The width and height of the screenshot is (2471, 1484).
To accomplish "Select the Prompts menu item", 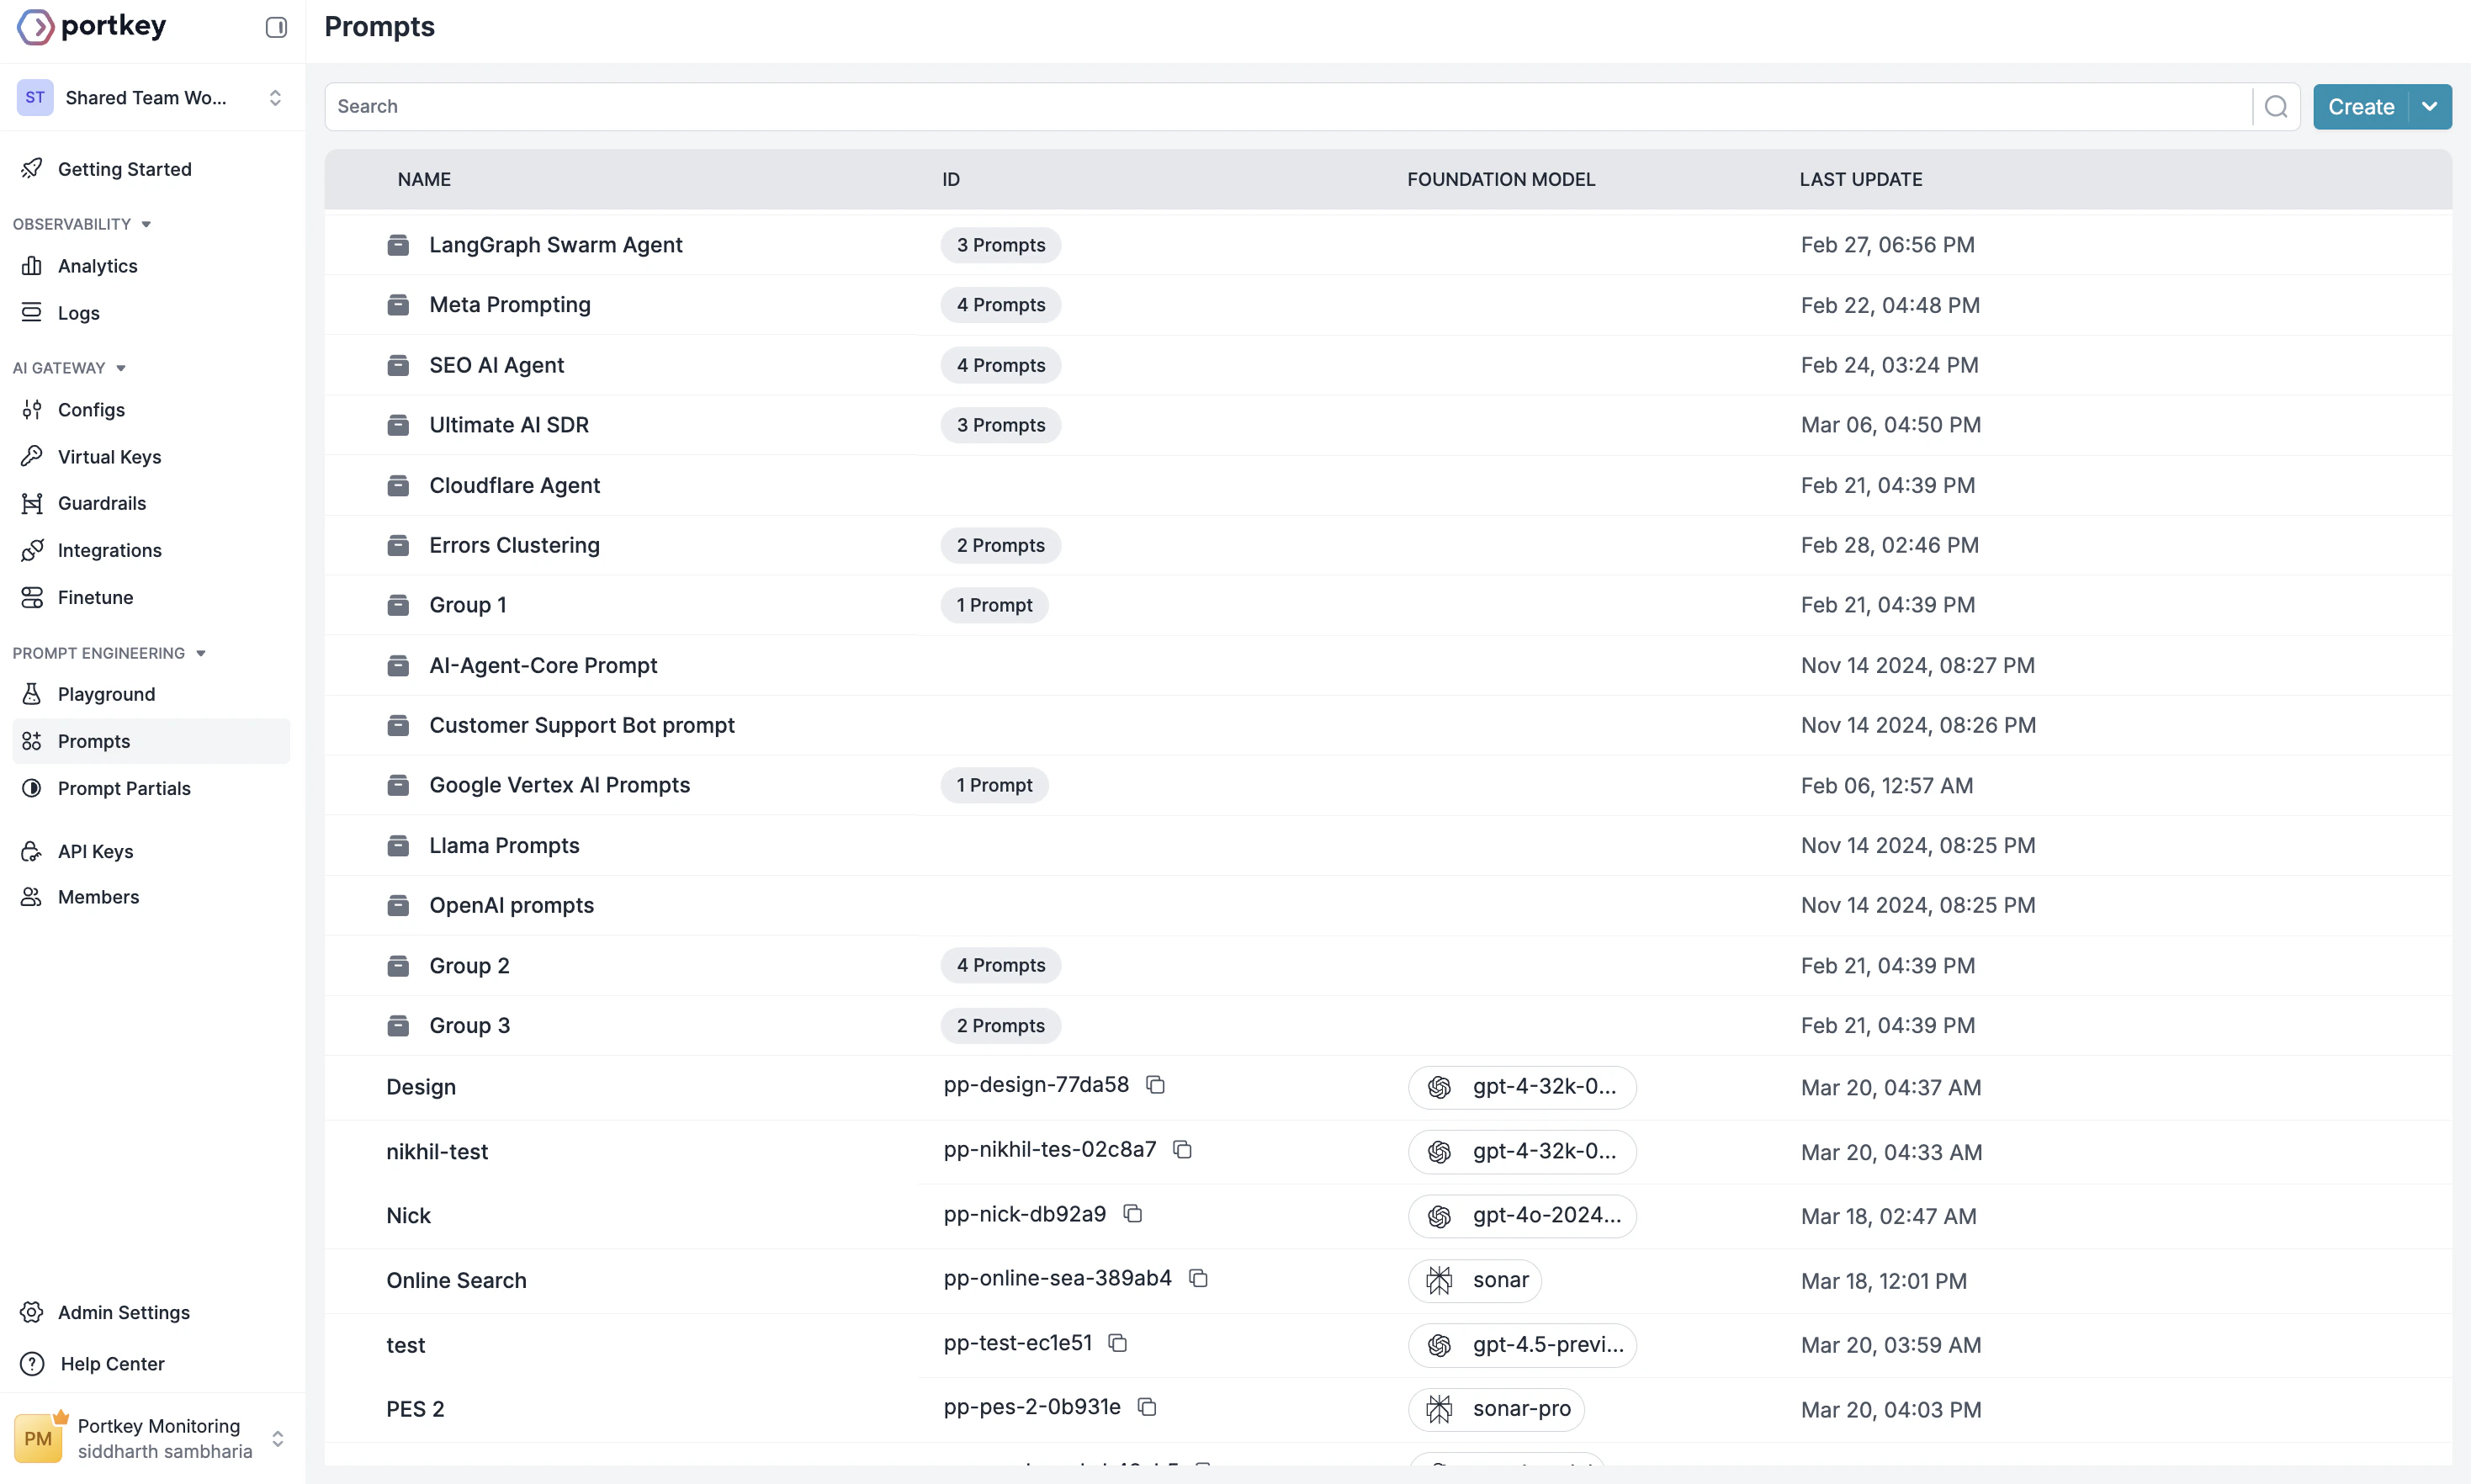I will tap(92, 741).
